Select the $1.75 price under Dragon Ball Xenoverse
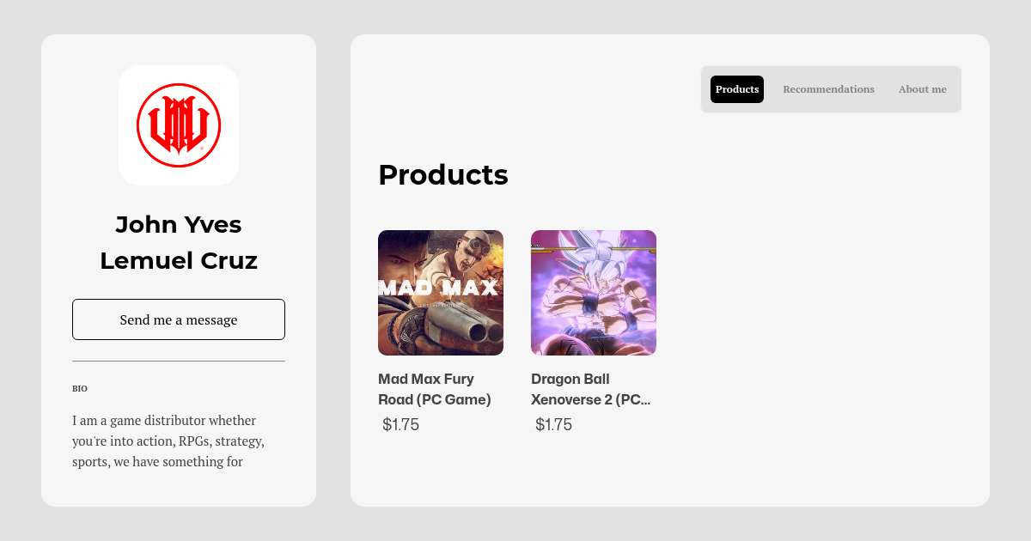The image size is (1031, 541). (554, 424)
